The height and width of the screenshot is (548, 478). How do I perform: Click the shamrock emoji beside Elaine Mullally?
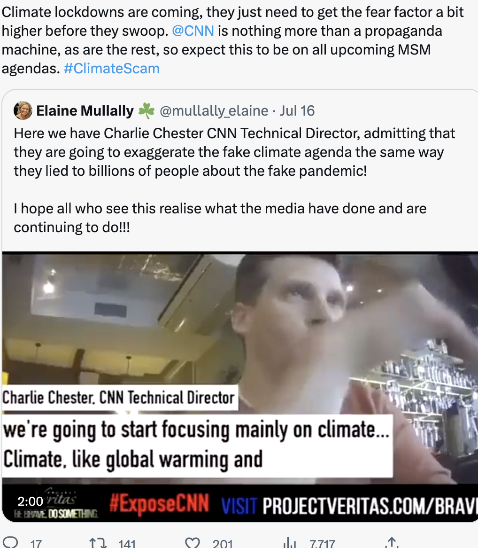point(146,111)
